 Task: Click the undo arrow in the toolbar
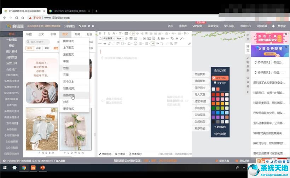[162, 44]
